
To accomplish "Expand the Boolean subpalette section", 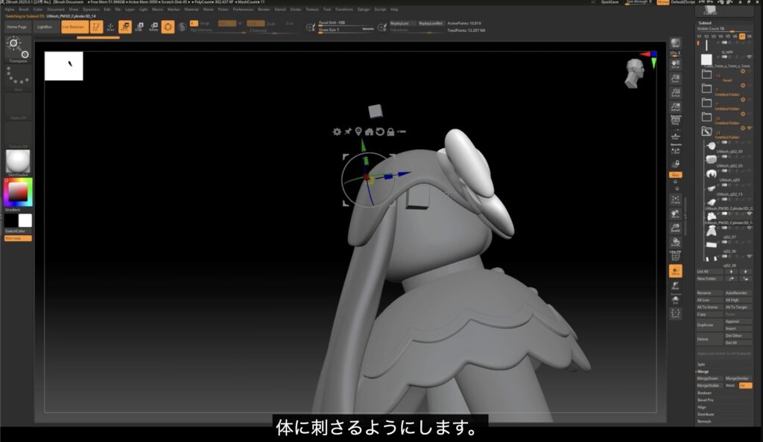I will click(x=704, y=393).
